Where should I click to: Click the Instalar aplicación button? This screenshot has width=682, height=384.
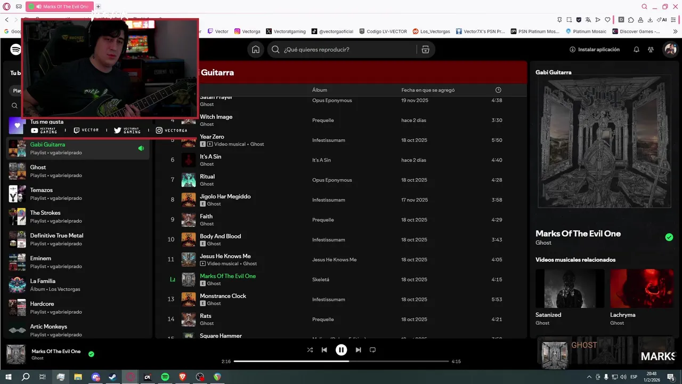point(595,50)
